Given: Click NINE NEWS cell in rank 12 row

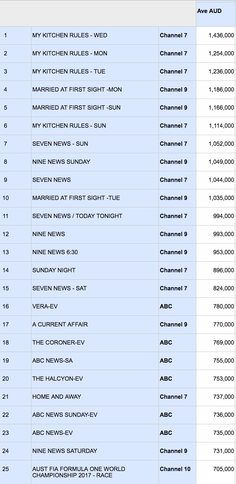Looking at the screenshot, I should point(95,234).
